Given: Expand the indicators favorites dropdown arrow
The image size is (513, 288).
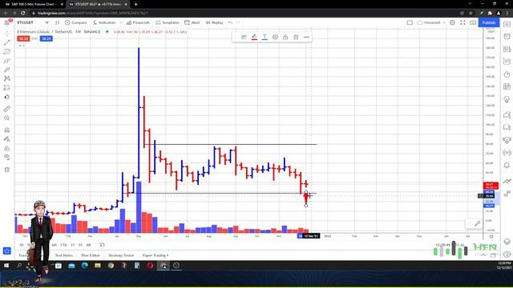Looking at the screenshot, I should (x=121, y=22).
